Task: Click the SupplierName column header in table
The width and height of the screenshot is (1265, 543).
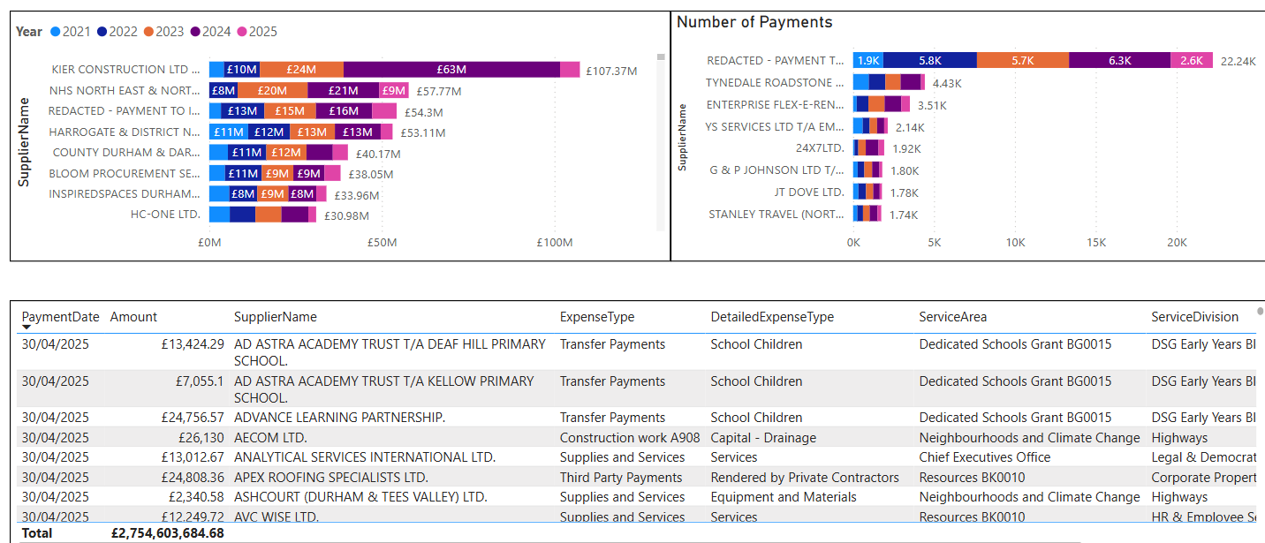Action: [276, 317]
